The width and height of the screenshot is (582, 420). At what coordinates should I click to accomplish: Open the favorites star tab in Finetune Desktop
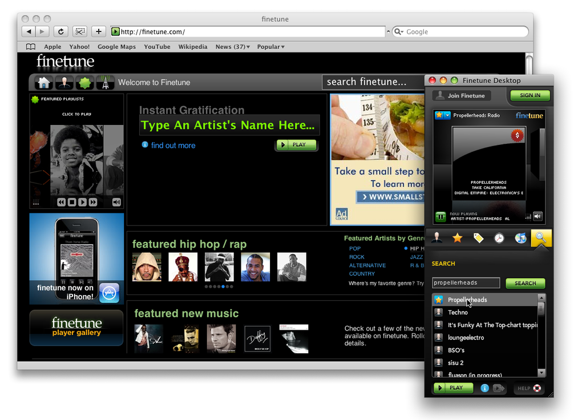point(457,237)
